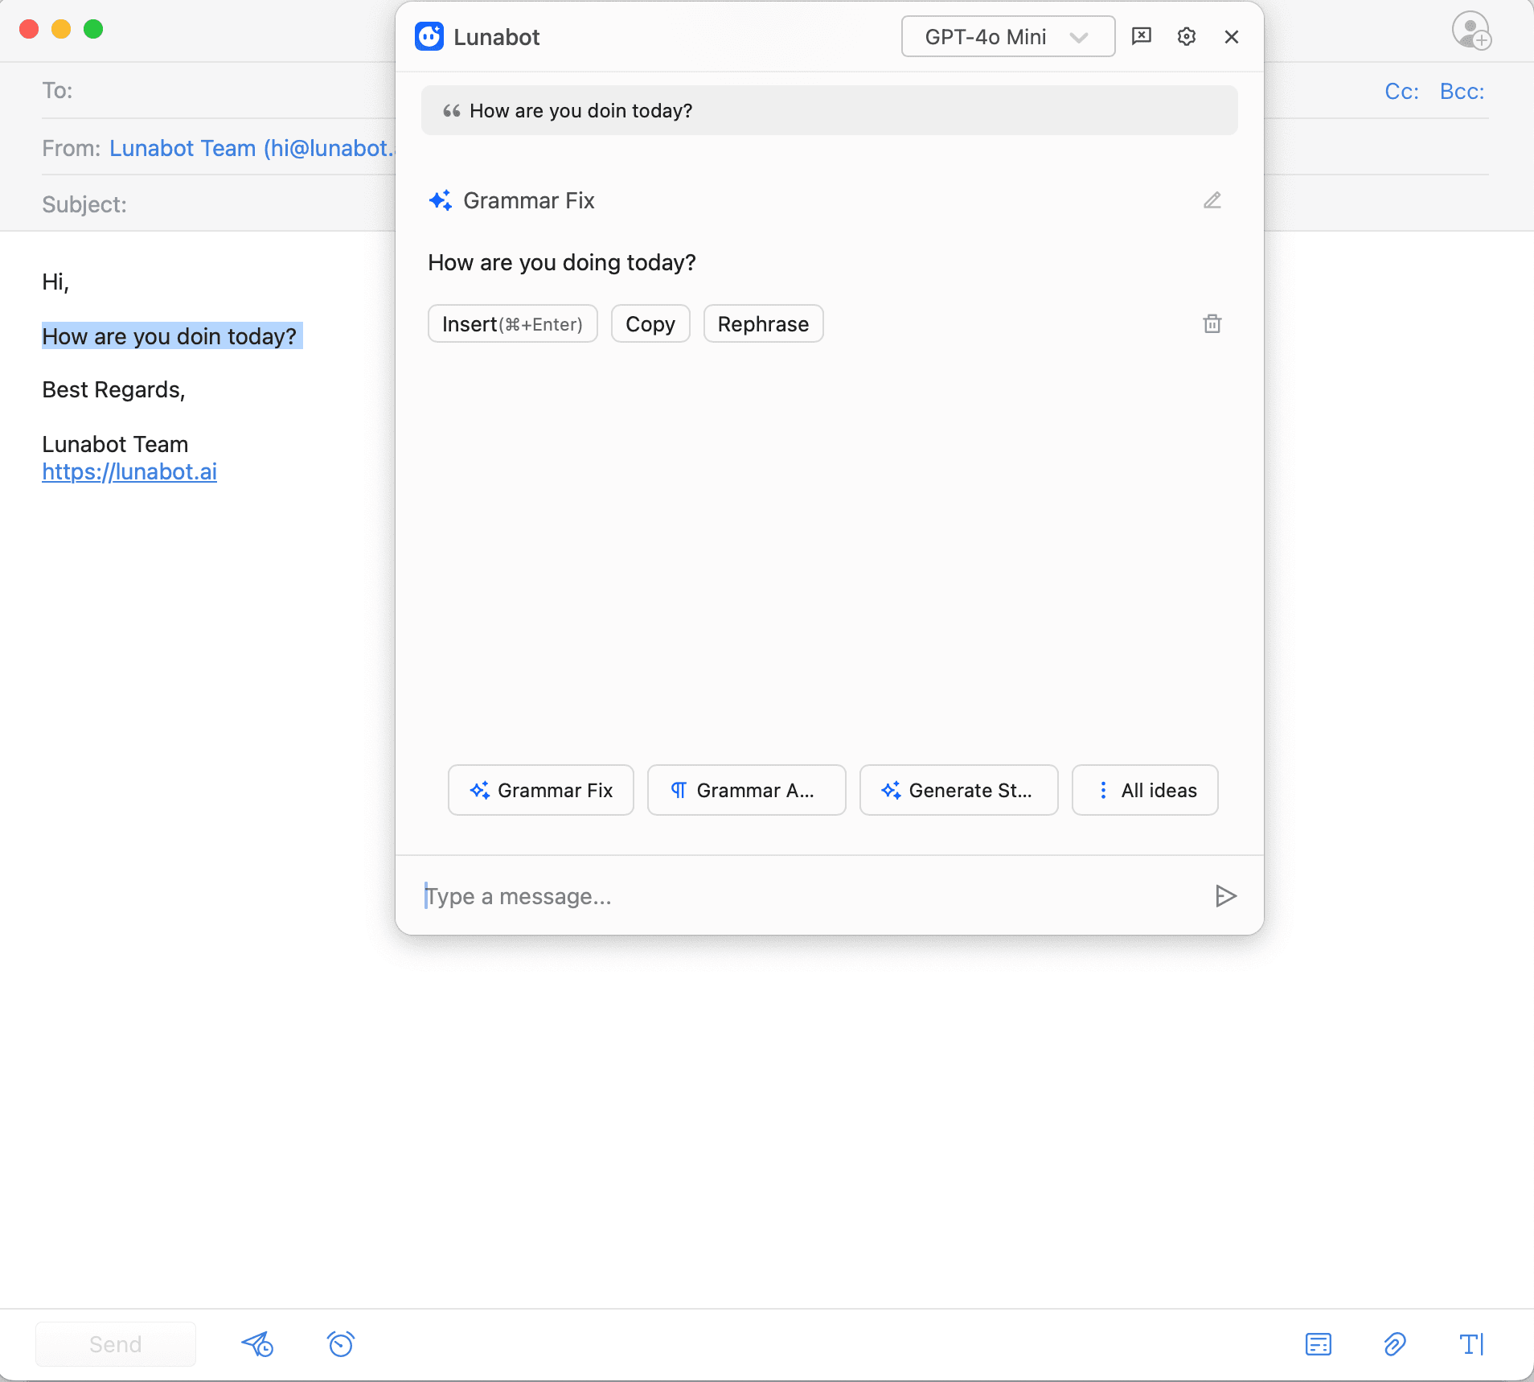This screenshot has height=1382, width=1534.
Task: Open the All ideas menu
Action: 1145,790
